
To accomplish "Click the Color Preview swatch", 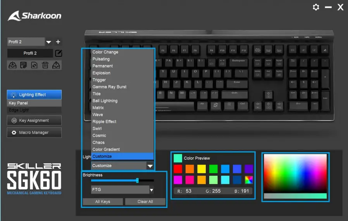I will (178, 158).
